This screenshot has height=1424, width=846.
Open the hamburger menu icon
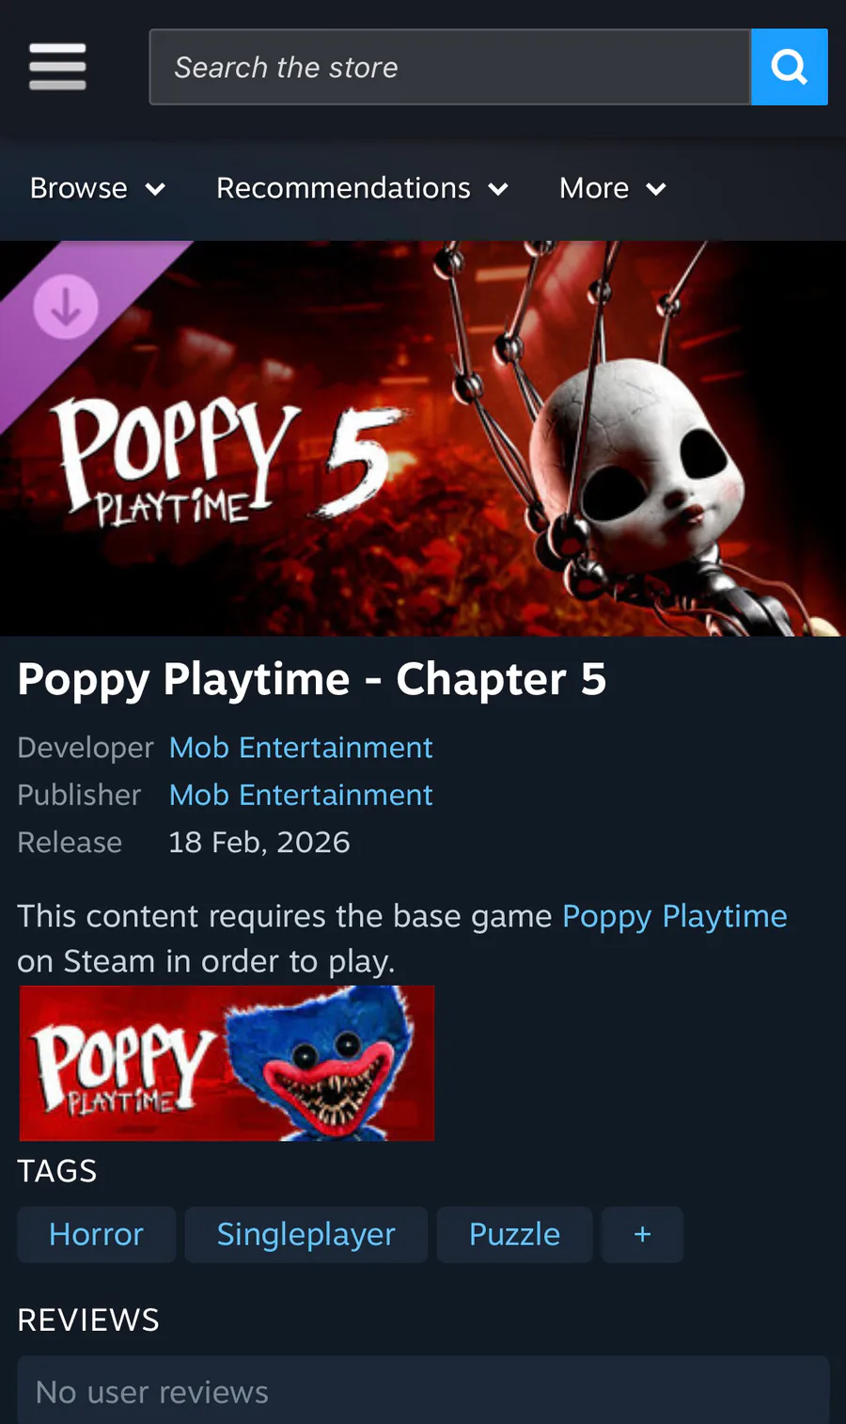point(57,67)
